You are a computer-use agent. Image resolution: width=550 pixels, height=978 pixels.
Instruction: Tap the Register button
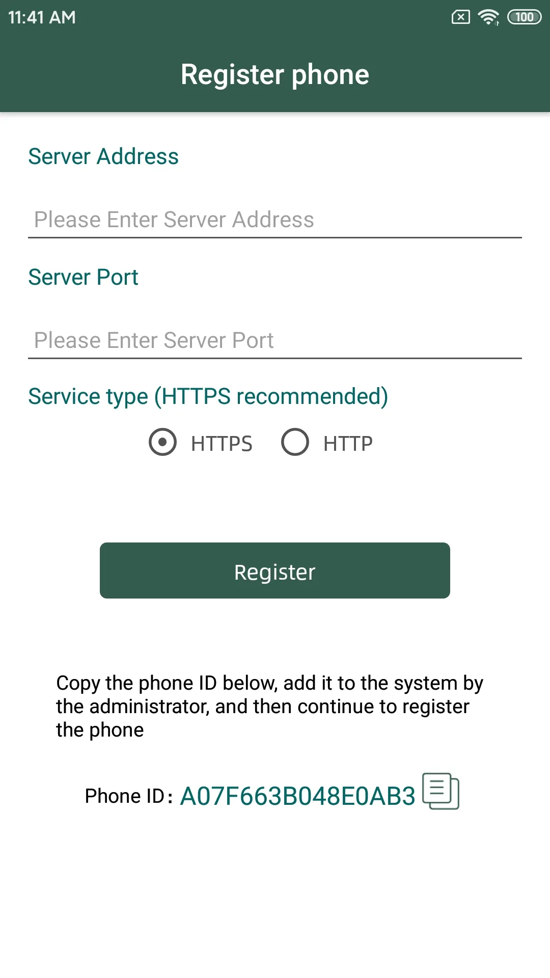275,570
